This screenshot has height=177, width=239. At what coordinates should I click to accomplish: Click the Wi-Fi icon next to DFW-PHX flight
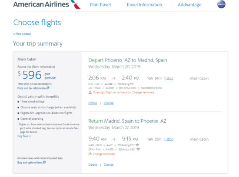(138, 149)
